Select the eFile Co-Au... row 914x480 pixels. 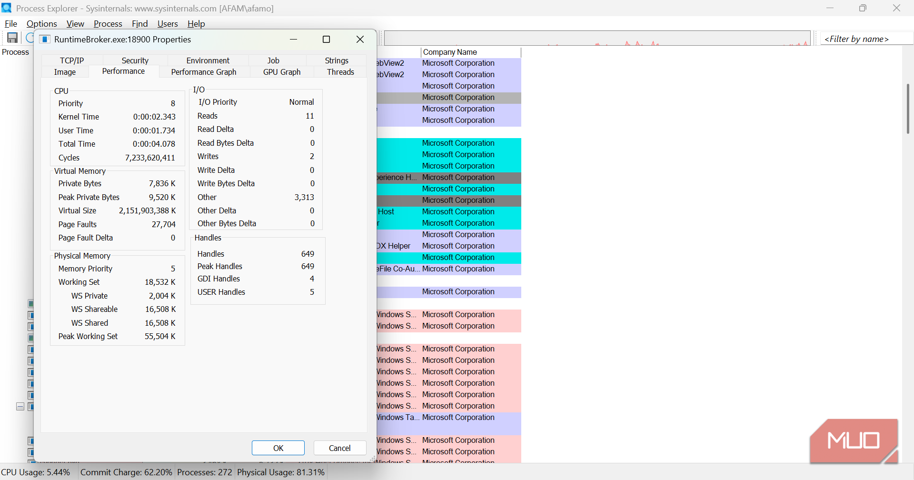[449, 269]
